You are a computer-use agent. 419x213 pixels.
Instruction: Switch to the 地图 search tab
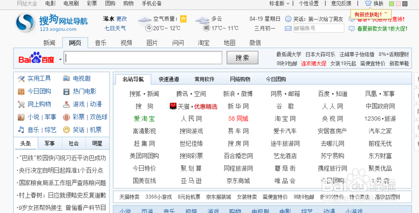[229, 43]
